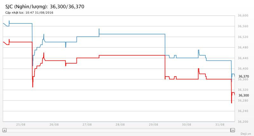Select the 29/08 date label
254x136 pixels.
click(x=153, y=125)
